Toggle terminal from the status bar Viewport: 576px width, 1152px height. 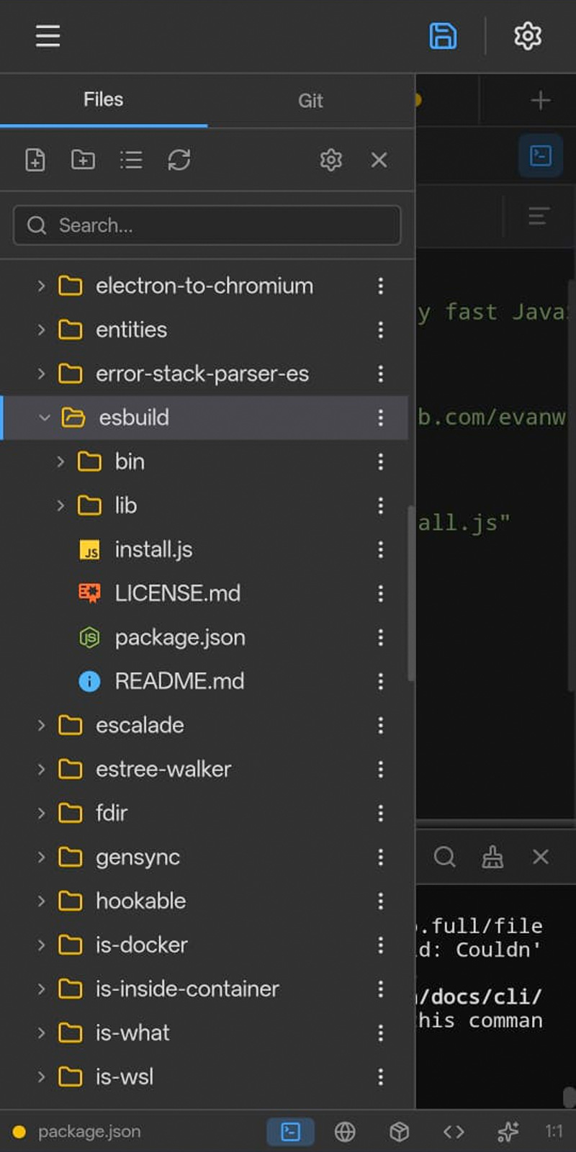(x=290, y=1132)
